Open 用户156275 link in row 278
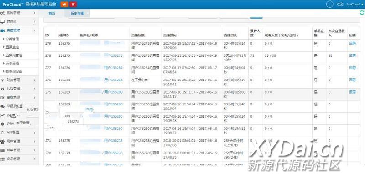This screenshot has width=365, height=174. [114, 55]
